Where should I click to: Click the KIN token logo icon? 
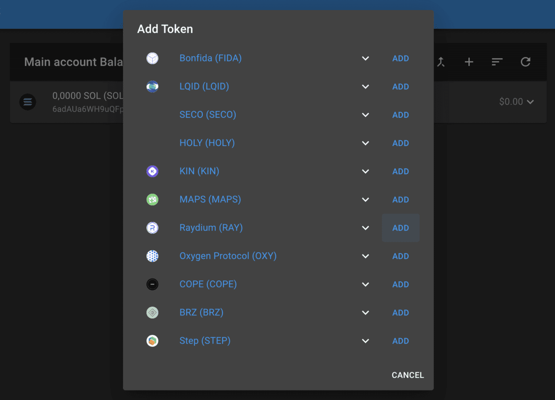click(x=152, y=171)
